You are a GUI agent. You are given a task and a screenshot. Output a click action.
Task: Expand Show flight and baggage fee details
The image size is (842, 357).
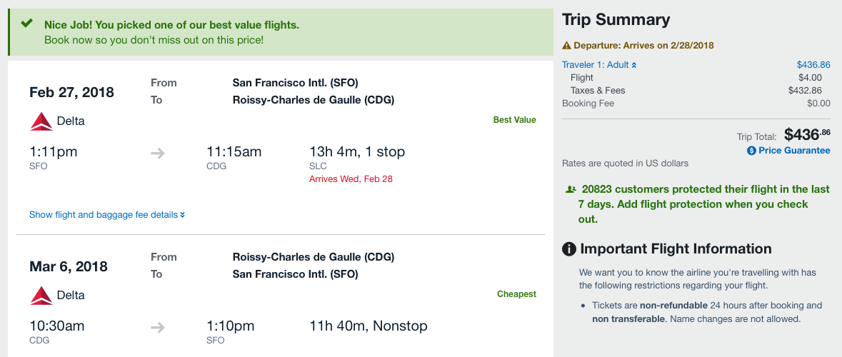(x=107, y=214)
